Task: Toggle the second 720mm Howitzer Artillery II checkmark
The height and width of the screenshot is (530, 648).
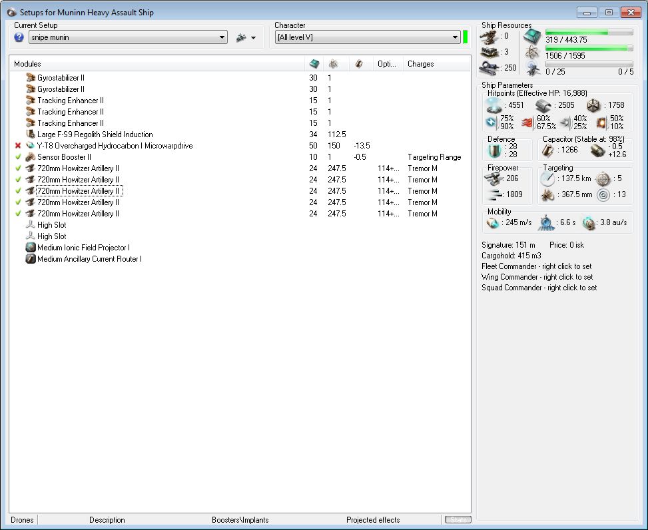Action: (18, 180)
